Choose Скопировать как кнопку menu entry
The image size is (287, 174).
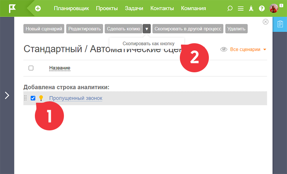pos(149,44)
